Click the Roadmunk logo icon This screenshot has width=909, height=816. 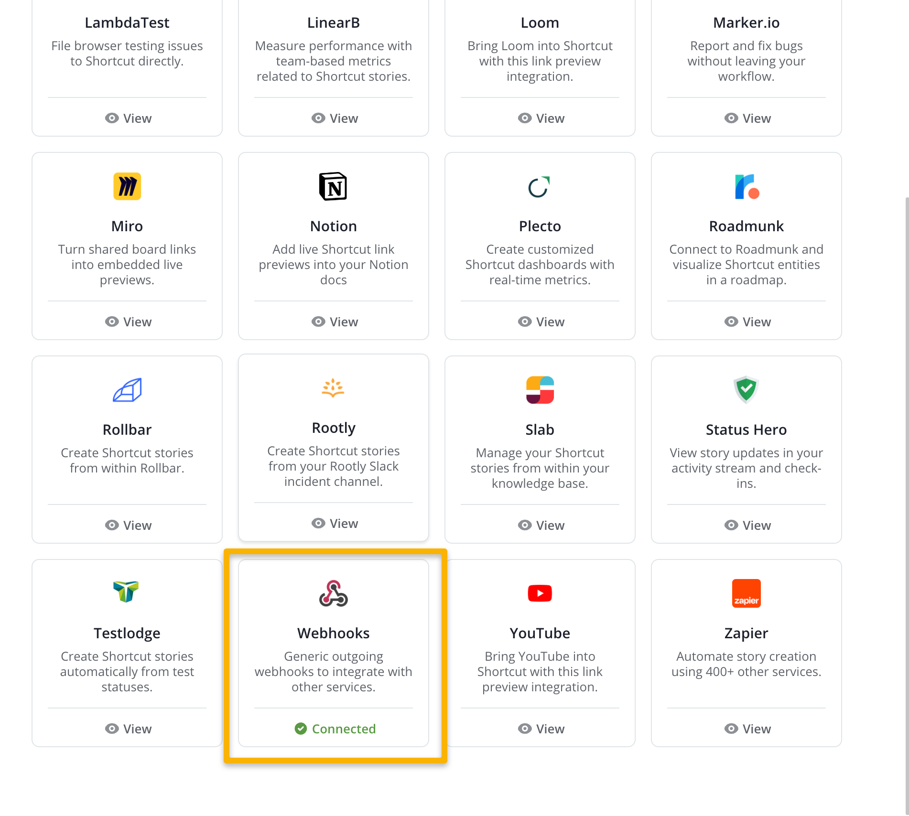[x=747, y=187]
